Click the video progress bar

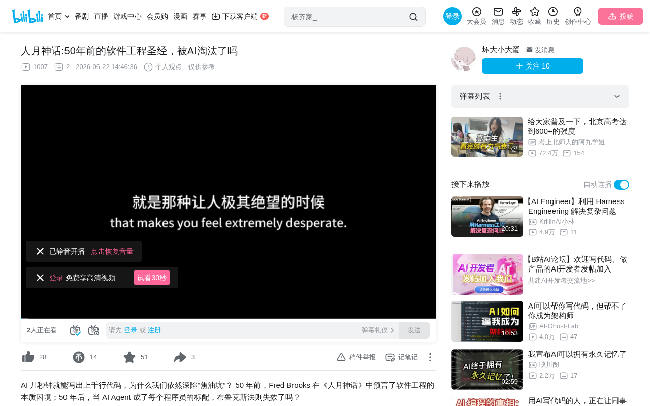[x=229, y=318]
